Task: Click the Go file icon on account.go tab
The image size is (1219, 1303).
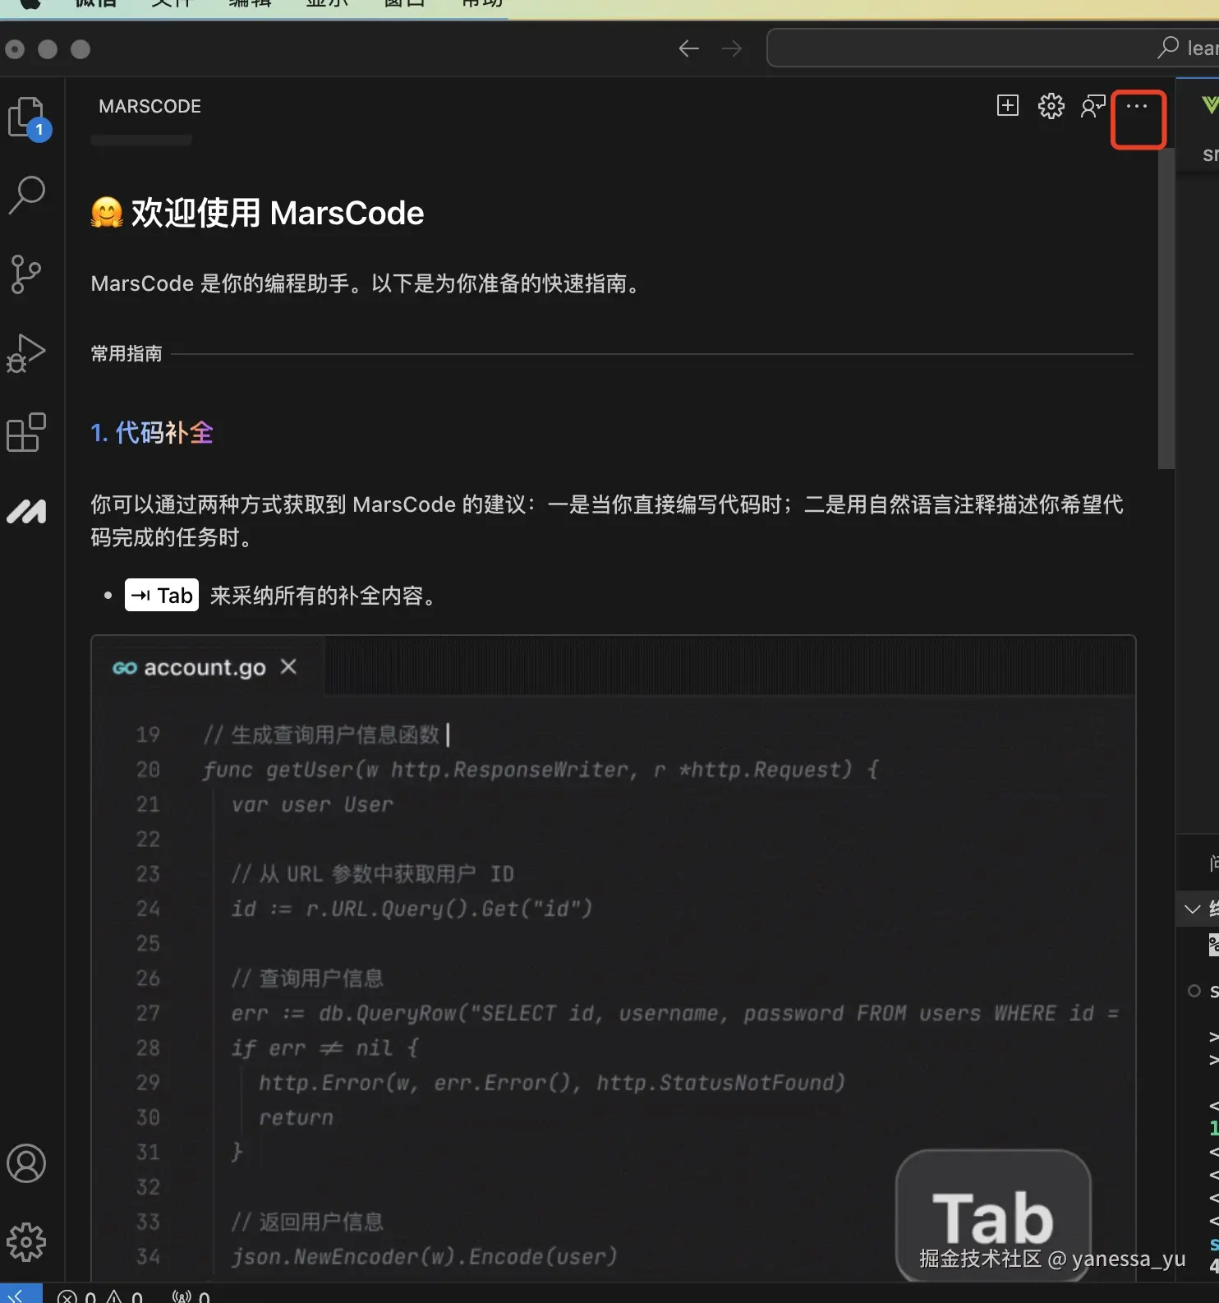Action: (x=124, y=668)
